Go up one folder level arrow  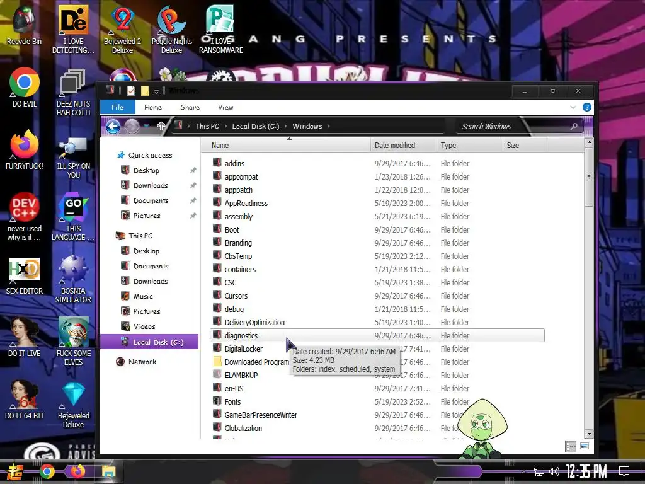point(161,126)
